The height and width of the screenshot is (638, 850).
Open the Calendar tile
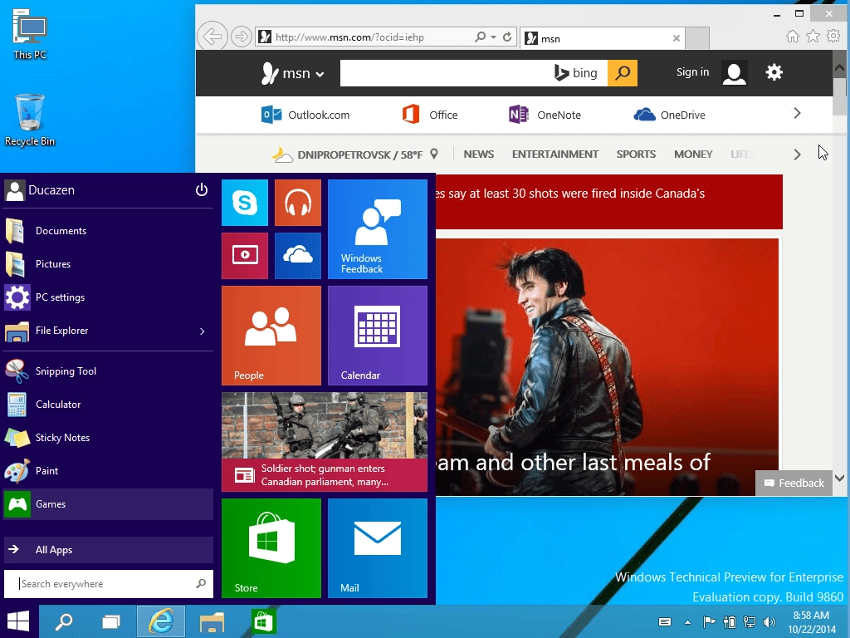(x=378, y=336)
